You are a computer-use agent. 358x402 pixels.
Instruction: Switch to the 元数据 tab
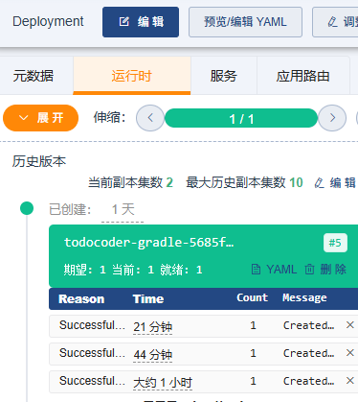pos(34,76)
